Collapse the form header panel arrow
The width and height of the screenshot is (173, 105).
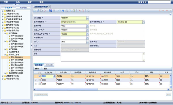pyautogui.click(x=170, y=14)
